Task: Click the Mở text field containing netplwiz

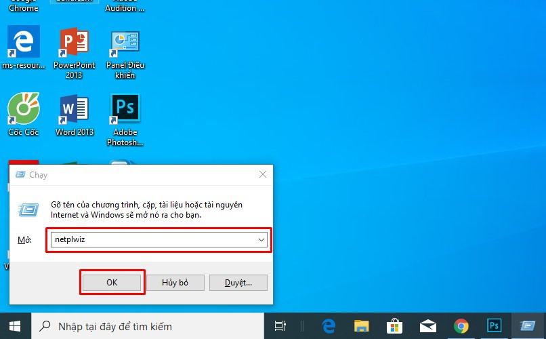Action: pos(159,240)
